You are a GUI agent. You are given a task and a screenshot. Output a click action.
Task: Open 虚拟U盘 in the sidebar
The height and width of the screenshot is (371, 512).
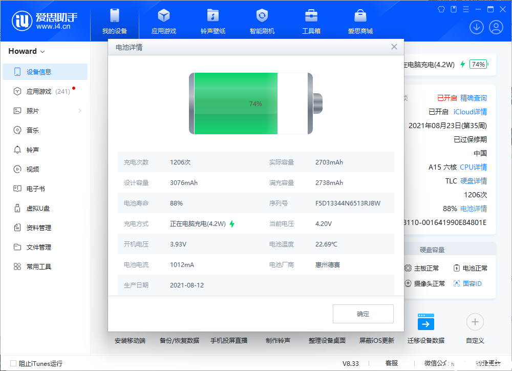tap(45, 208)
